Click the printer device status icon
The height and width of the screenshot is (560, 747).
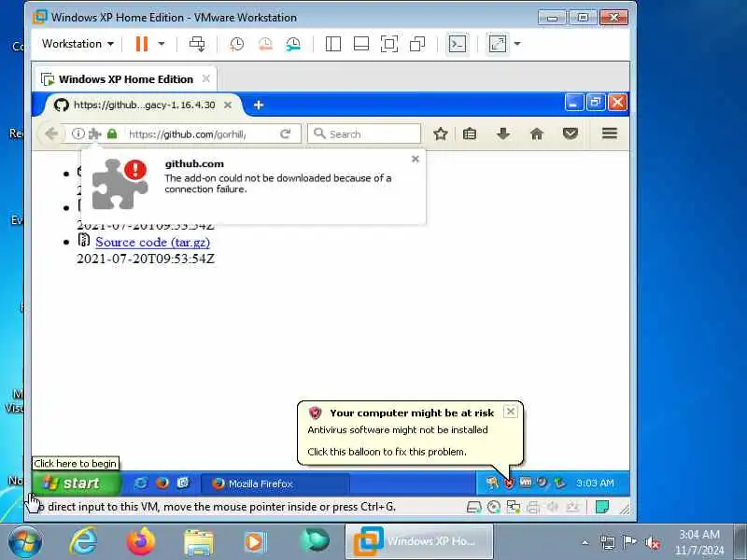(x=533, y=507)
